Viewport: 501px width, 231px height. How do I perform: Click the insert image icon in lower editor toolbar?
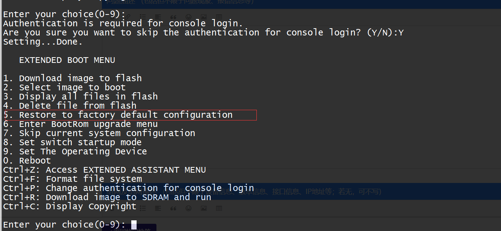coord(204,208)
